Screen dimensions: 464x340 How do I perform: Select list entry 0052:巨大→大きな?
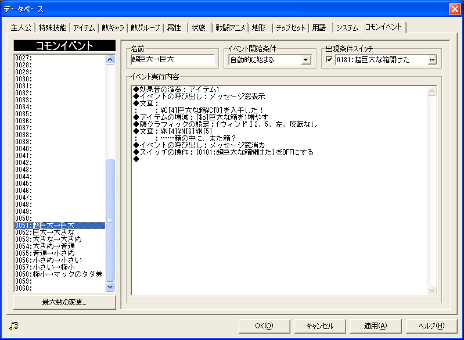click(x=60, y=232)
